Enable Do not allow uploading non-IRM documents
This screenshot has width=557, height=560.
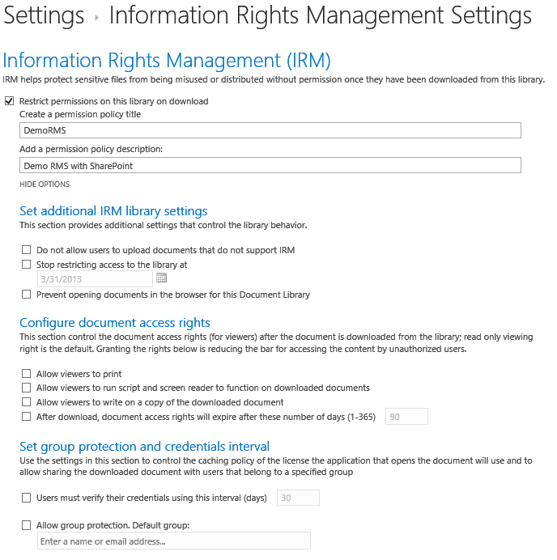point(27,250)
